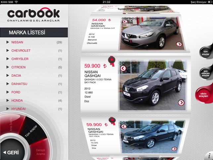Select DACIA in the brand list

pos(16,76)
